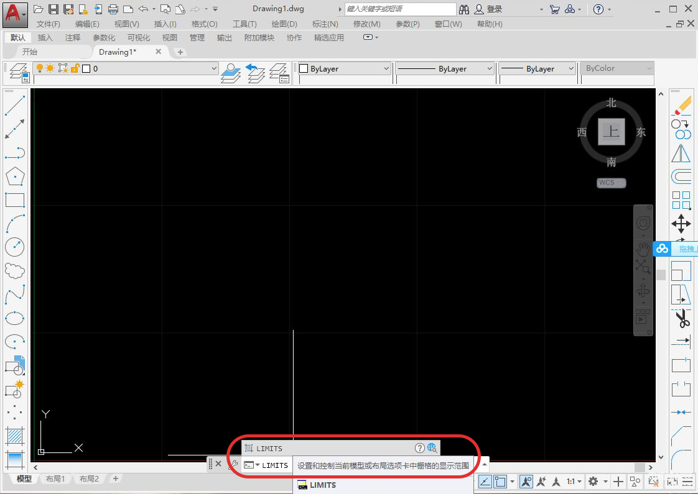The width and height of the screenshot is (698, 494).
Task: Toggle polar tracking in status bar
Action: (485, 482)
